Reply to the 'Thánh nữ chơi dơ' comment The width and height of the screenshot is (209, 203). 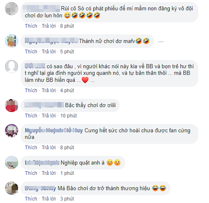[49, 52]
